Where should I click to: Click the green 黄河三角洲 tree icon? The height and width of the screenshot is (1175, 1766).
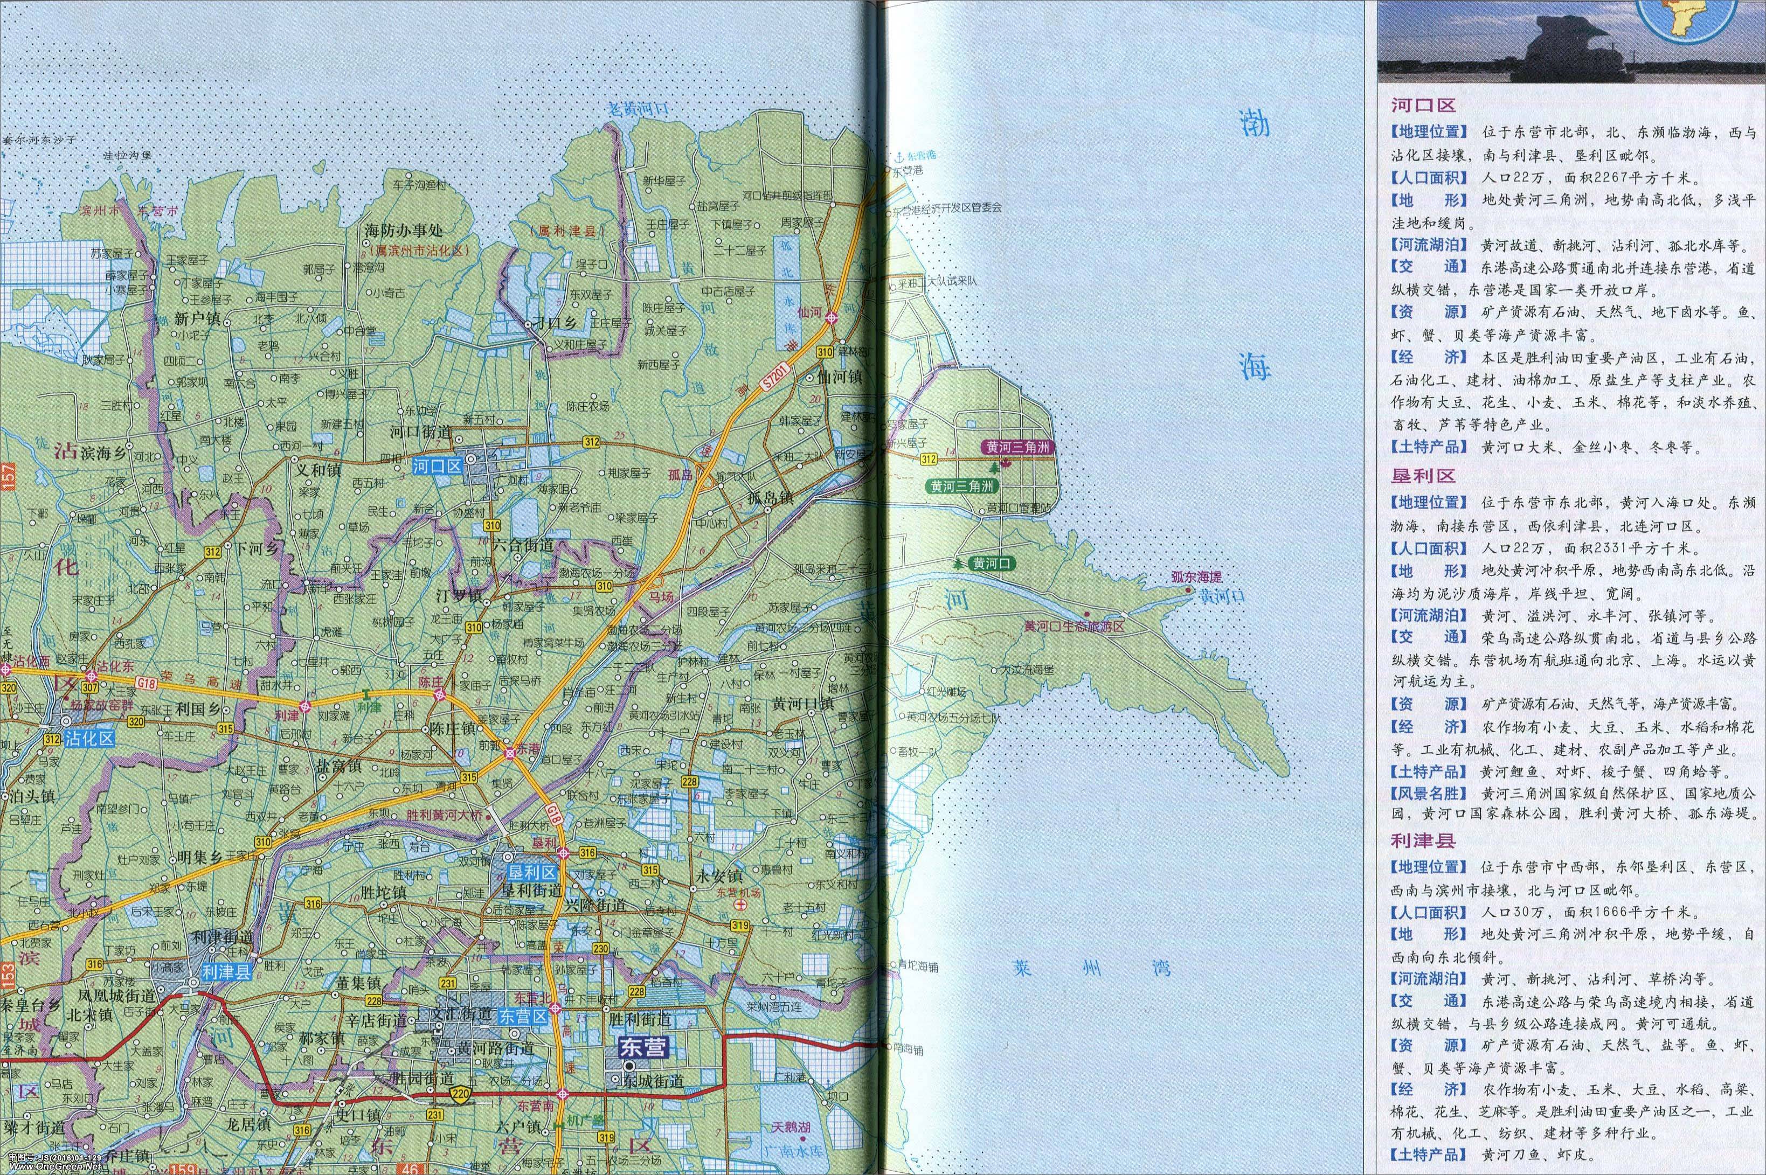[x=994, y=468]
